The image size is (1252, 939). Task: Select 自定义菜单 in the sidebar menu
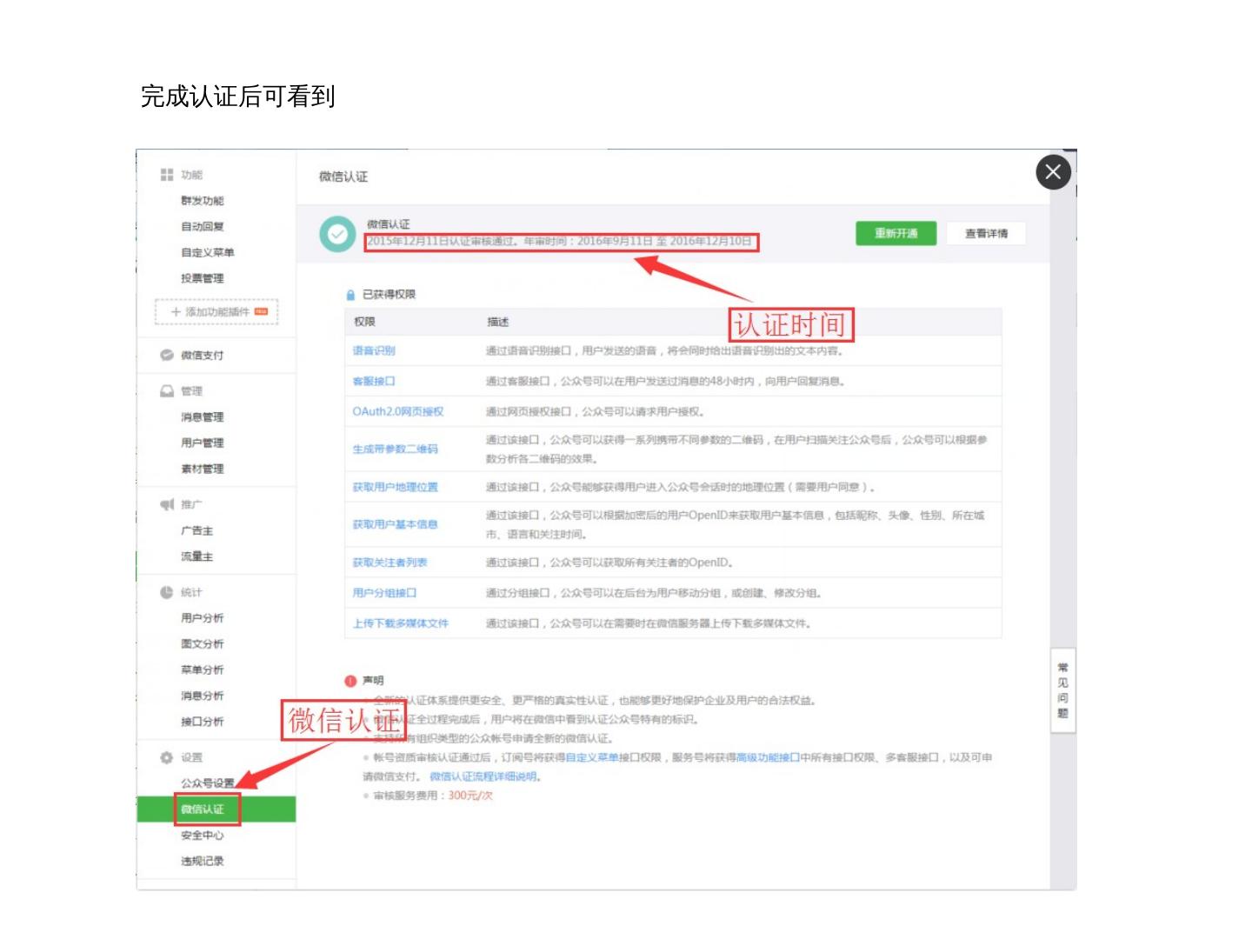[208, 253]
